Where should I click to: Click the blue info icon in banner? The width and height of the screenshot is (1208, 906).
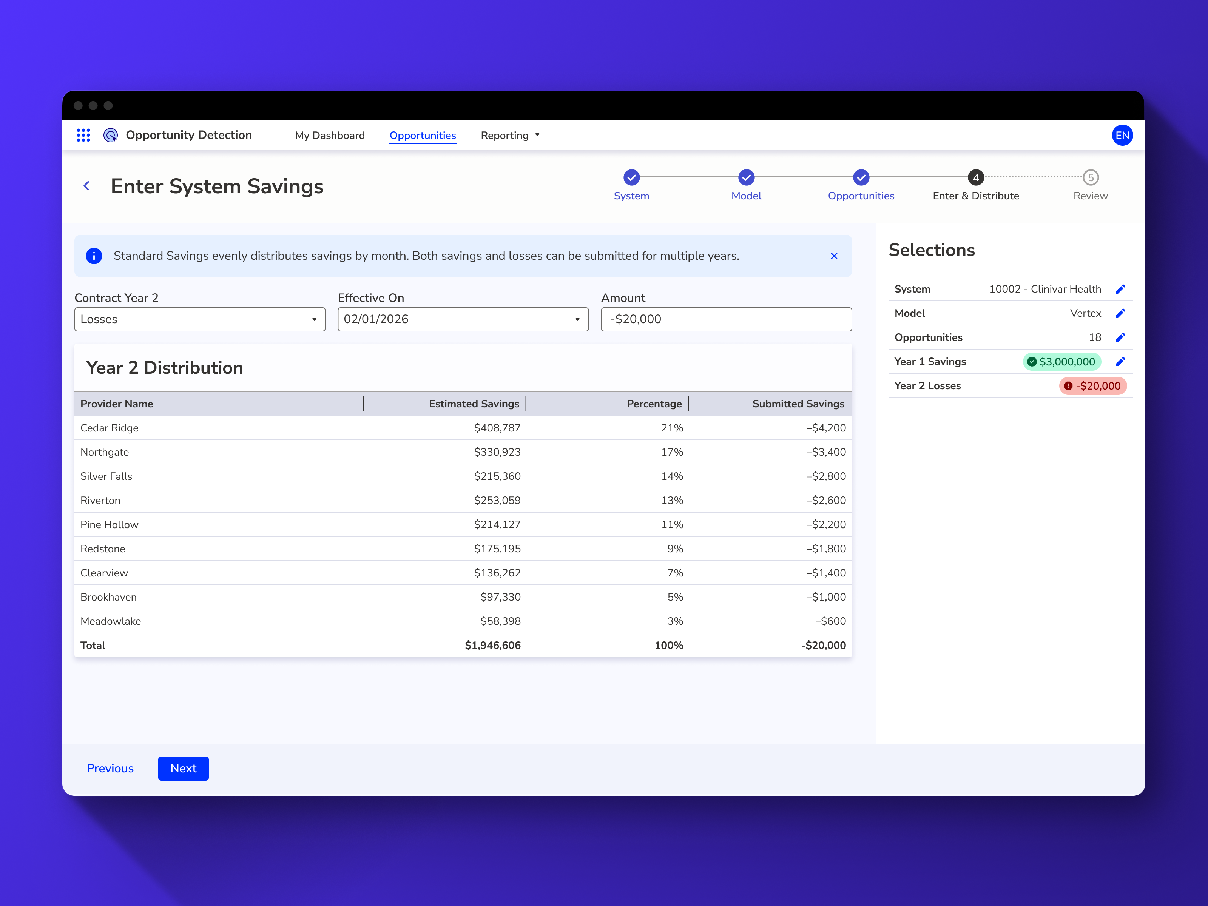pyautogui.click(x=94, y=256)
